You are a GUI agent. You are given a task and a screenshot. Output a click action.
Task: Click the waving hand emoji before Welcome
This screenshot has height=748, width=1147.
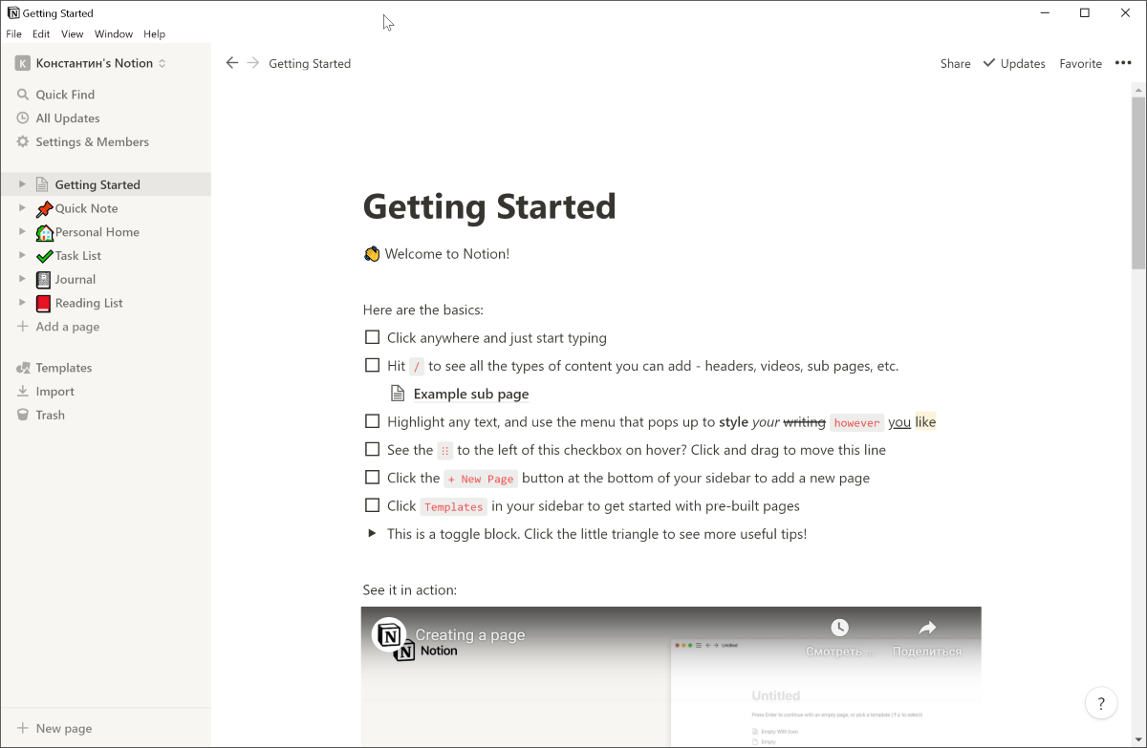pyautogui.click(x=372, y=254)
